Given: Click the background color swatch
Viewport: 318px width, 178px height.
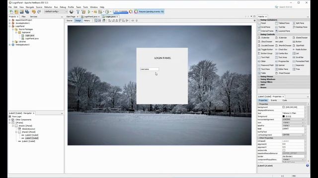Looking at the screenshot, I should click(x=284, y=107).
